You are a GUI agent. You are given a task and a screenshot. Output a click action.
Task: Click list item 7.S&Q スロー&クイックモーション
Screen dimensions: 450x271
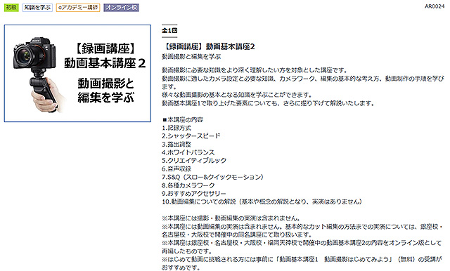tap(212, 177)
